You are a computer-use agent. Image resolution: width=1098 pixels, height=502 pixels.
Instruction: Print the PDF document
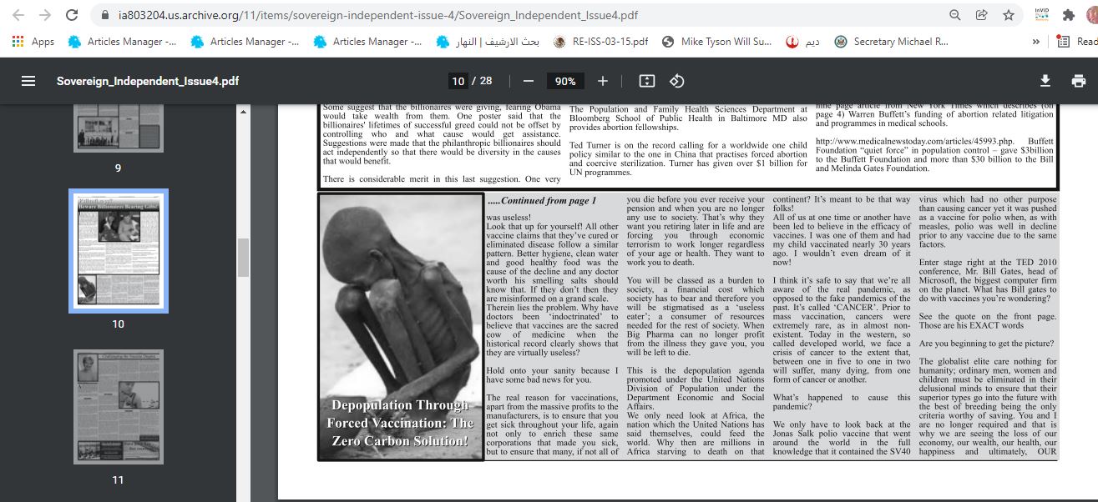point(1078,81)
